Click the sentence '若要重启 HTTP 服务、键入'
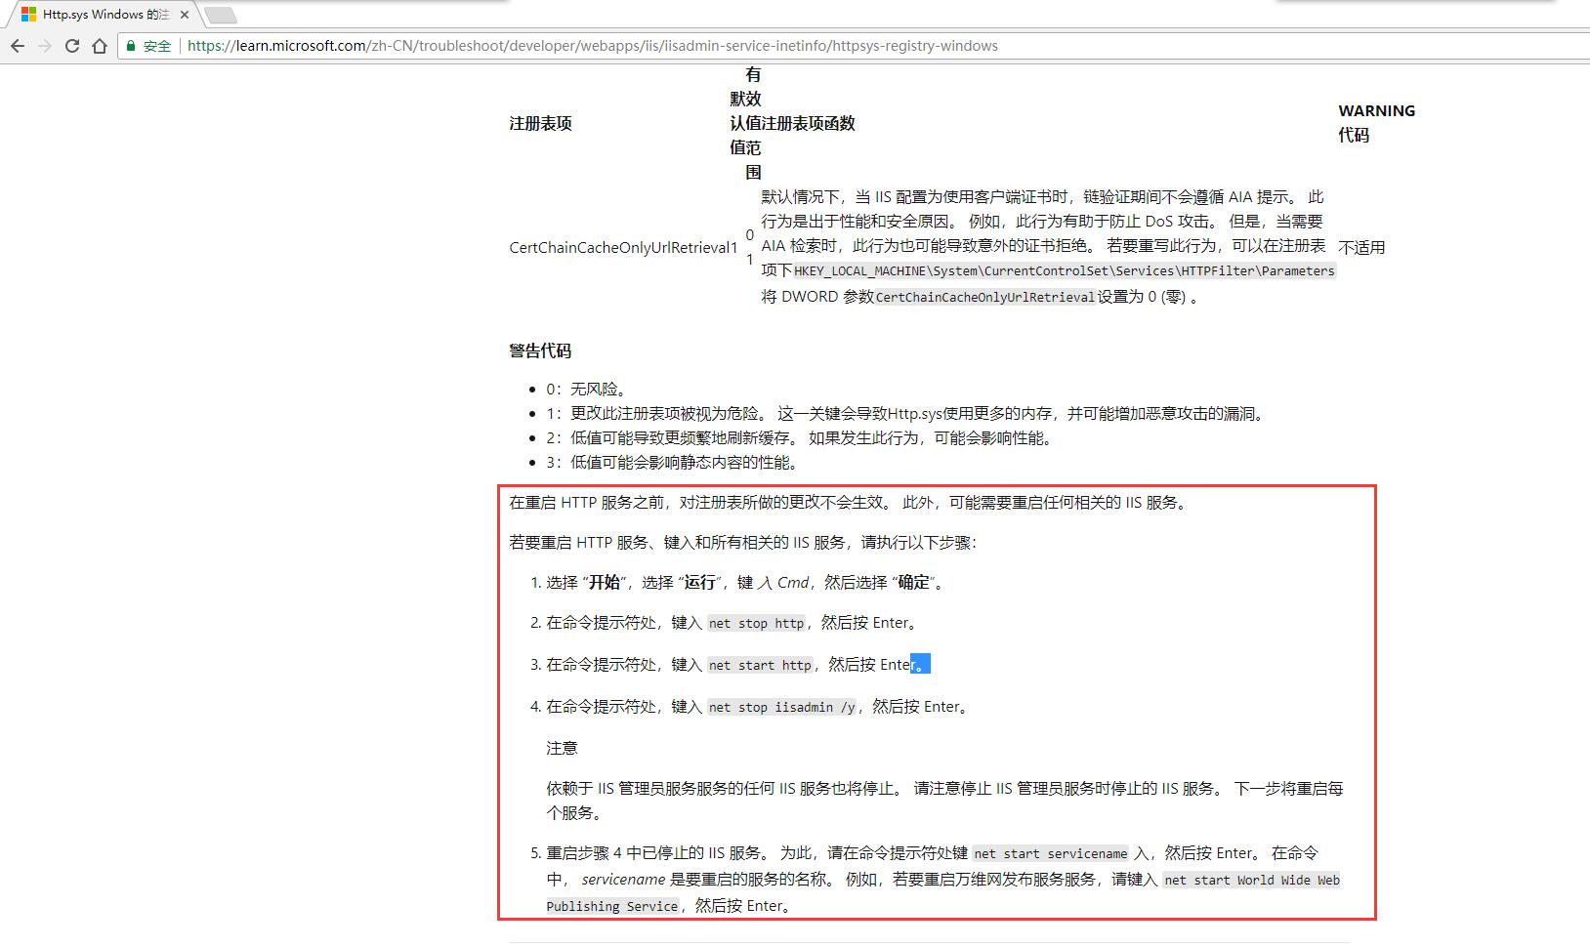Viewport: 1590px width, 947px height. [x=742, y=542]
